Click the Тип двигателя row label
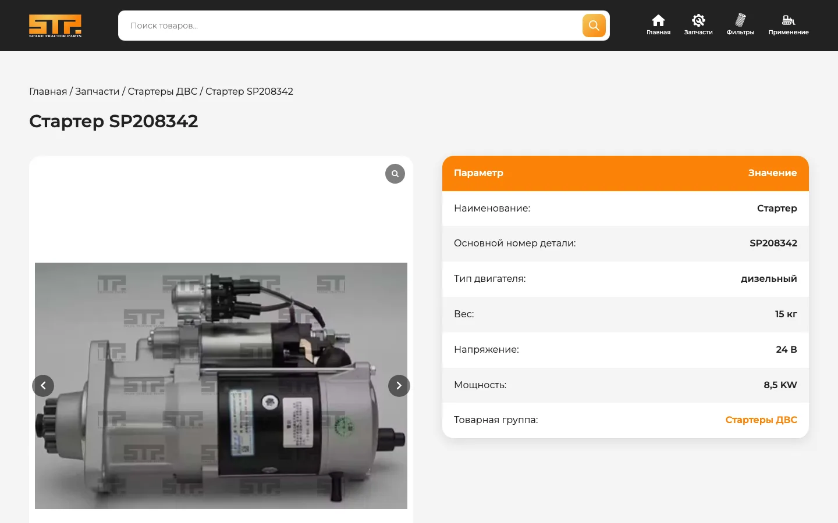This screenshot has height=523, width=838. coord(490,278)
